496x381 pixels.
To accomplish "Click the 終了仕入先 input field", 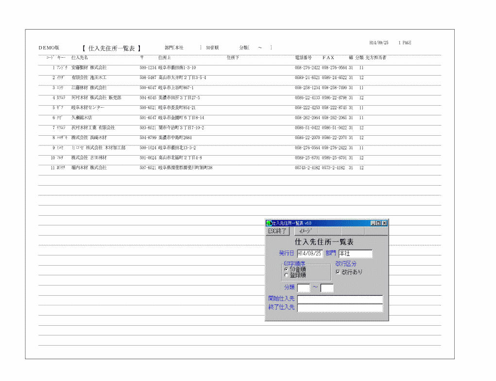I will click(x=340, y=307).
